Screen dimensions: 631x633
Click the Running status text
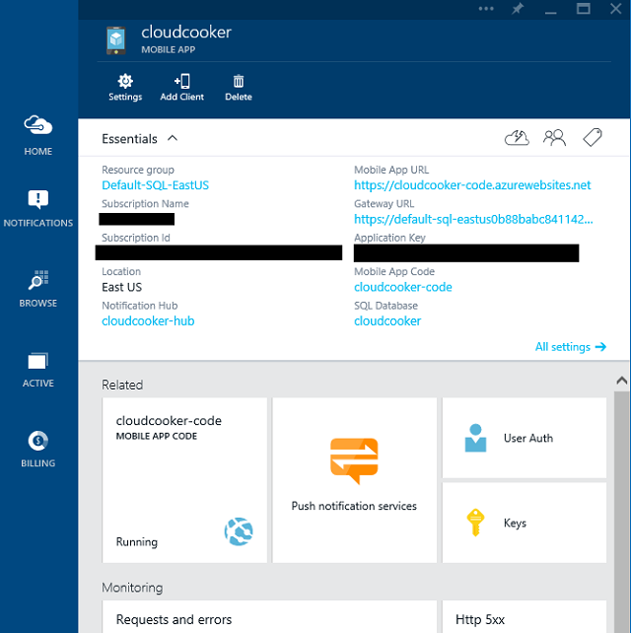[x=137, y=541]
